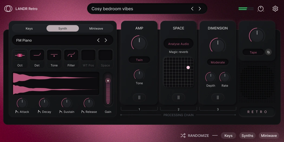Click the Det detune curve tile
Image resolution: width=284 pixels, height=142 pixels.
[37, 59]
